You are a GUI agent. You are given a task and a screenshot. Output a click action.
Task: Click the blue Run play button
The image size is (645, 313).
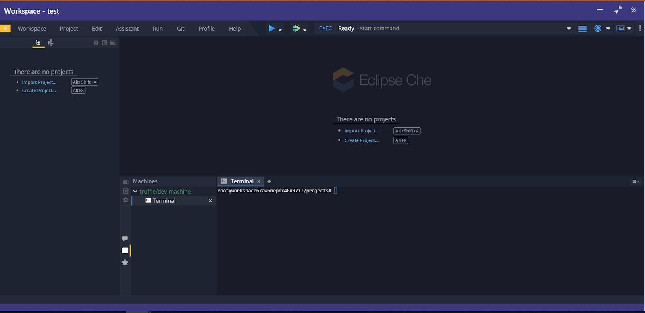(271, 28)
